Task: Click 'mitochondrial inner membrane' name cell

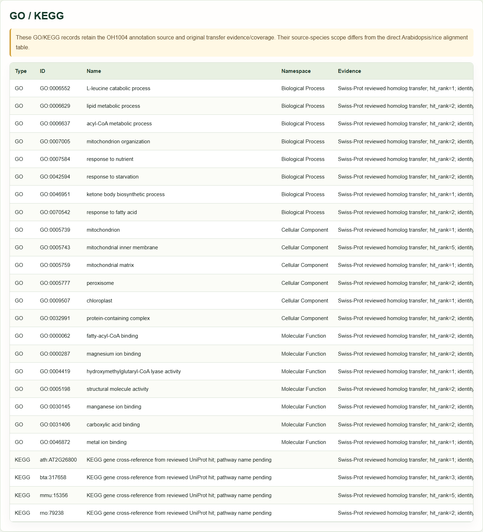Action: 122,248
